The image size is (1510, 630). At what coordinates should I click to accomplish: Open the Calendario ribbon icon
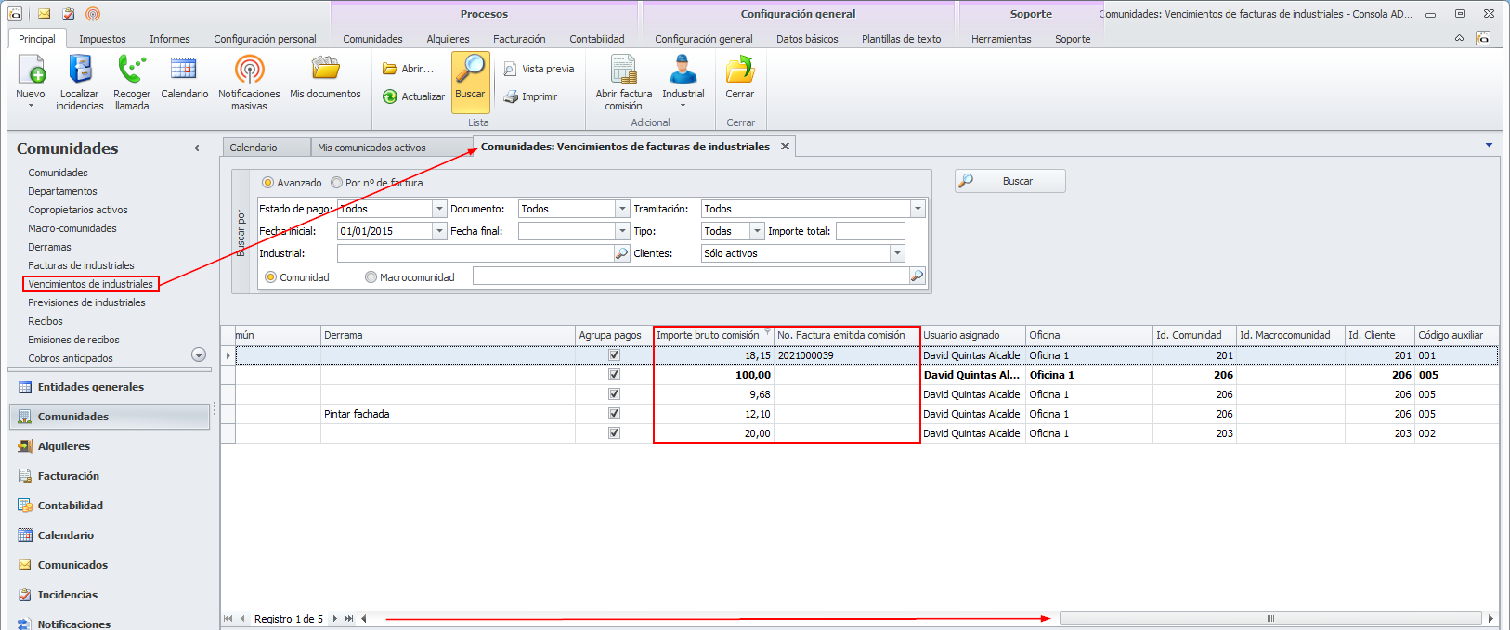184,71
